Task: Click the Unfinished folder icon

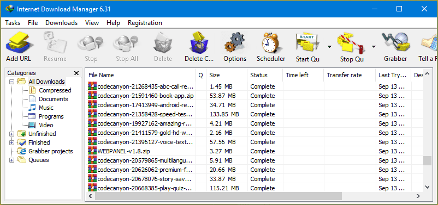Action: tap(21, 134)
